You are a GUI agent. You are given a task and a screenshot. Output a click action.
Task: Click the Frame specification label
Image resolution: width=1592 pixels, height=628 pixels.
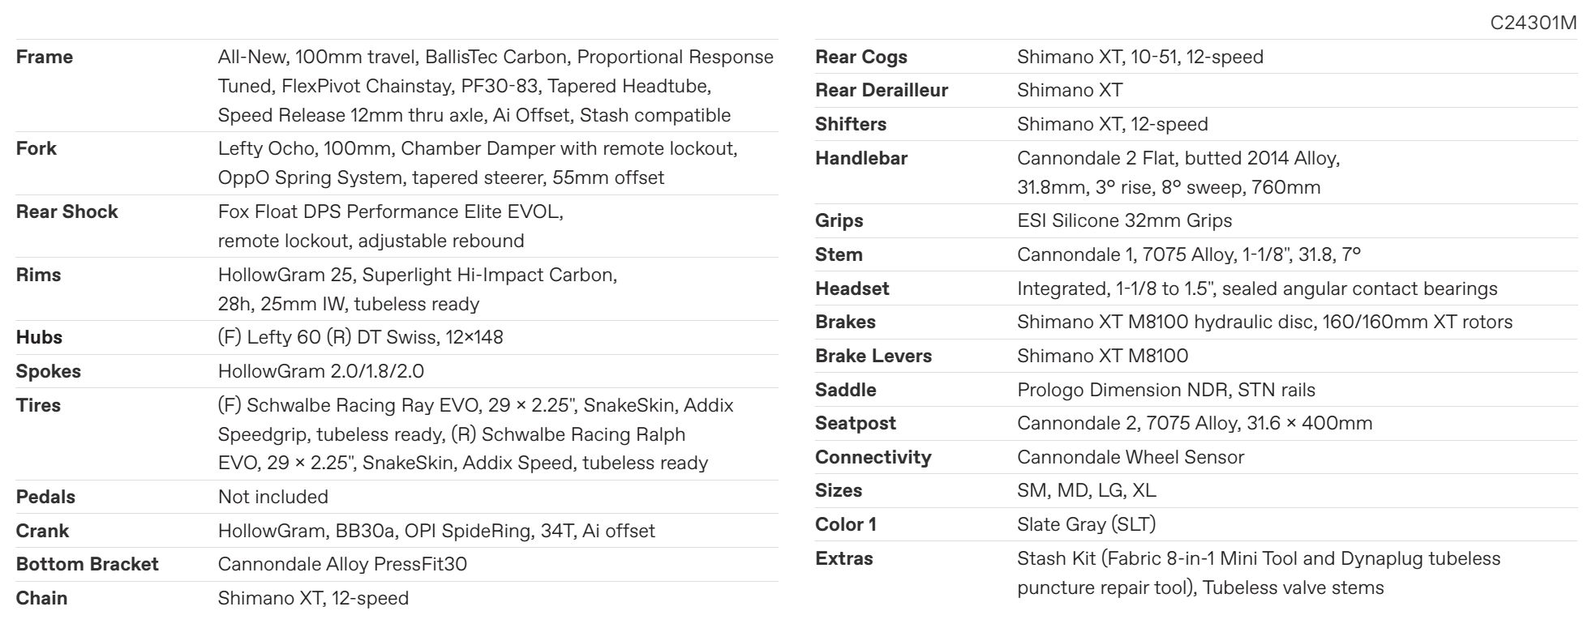click(45, 57)
